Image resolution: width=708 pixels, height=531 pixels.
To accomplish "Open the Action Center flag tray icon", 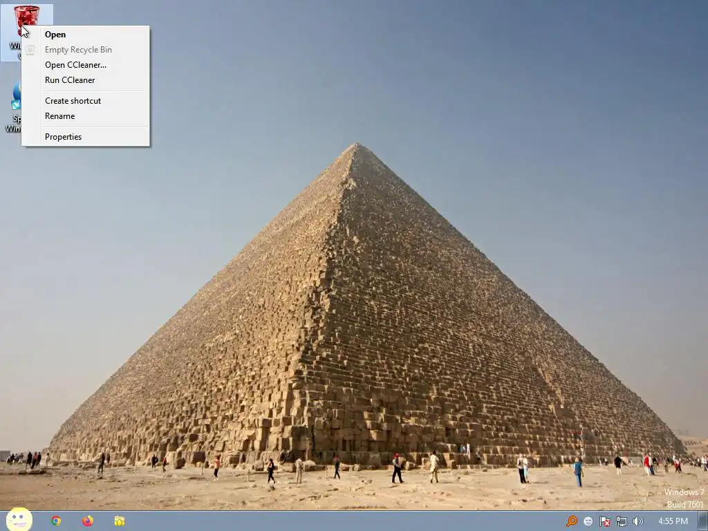I will pos(604,521).
